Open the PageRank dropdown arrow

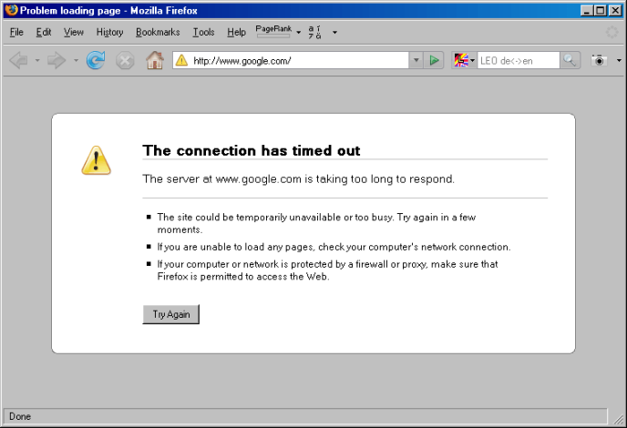(x=298, y=33)
